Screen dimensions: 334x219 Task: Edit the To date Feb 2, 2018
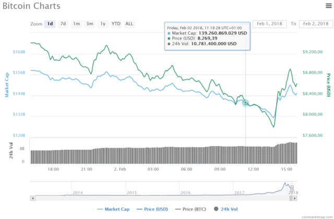[x=316, y=24]
